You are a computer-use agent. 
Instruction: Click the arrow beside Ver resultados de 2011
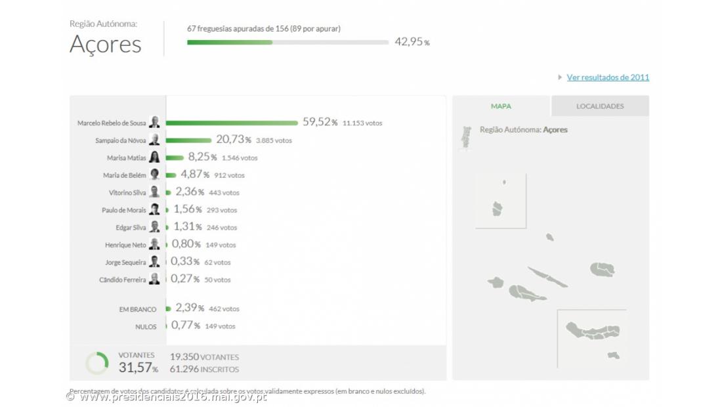click(x=560, y=77)
